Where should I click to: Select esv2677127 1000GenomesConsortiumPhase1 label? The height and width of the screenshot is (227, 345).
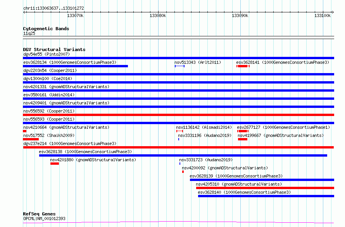pyautogui.click(x=283, y=127)
